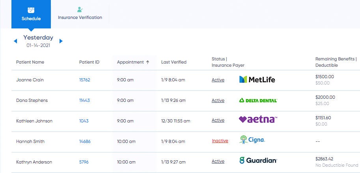The height and width of the screenshot is (173, 360).
Task: Open patient ID 14686 link
Action: 85,141
